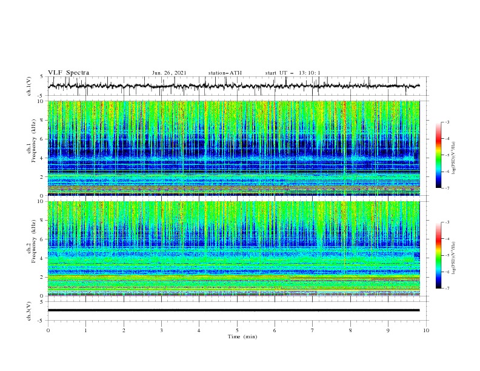Select the ch.2 color bar "log(PSD)(V²/Hz)" label
Image resolution: width=480 pixels, height=371 pixels.
tap(454, 258)
